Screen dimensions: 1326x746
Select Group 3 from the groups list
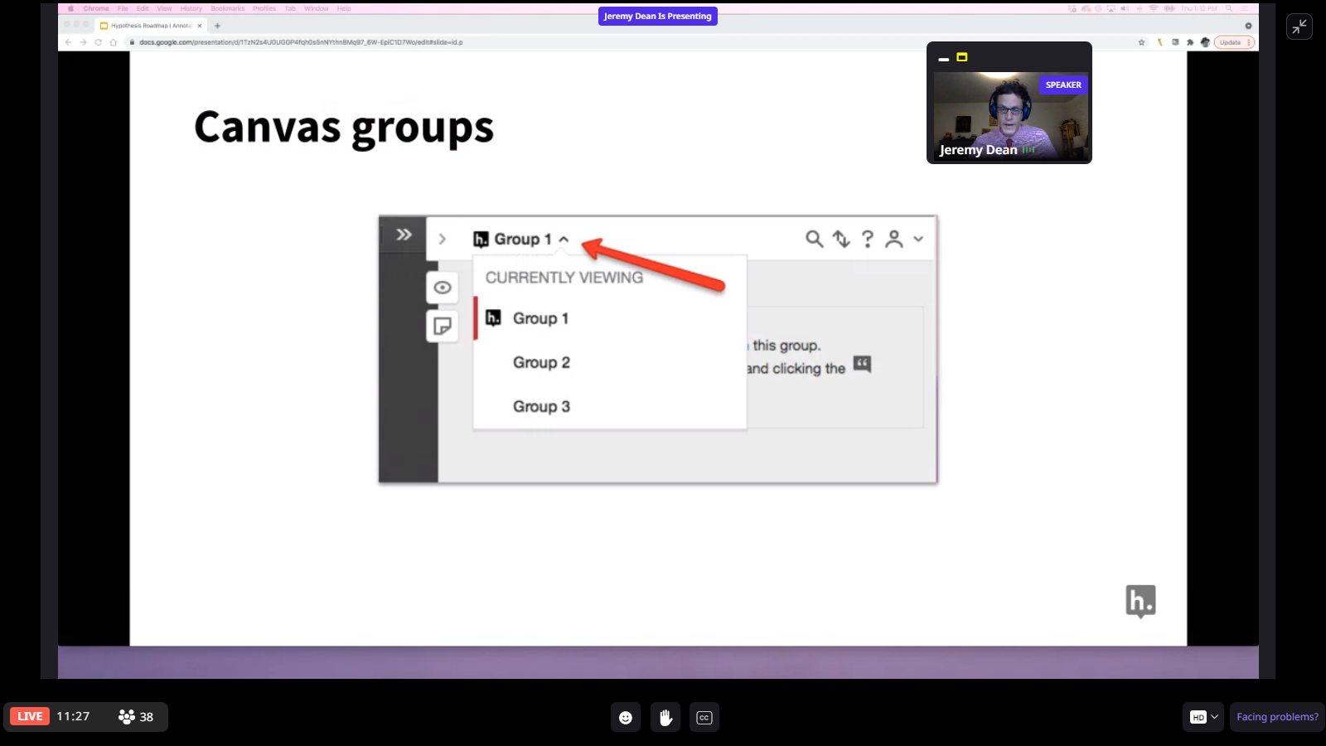[541, 407]
